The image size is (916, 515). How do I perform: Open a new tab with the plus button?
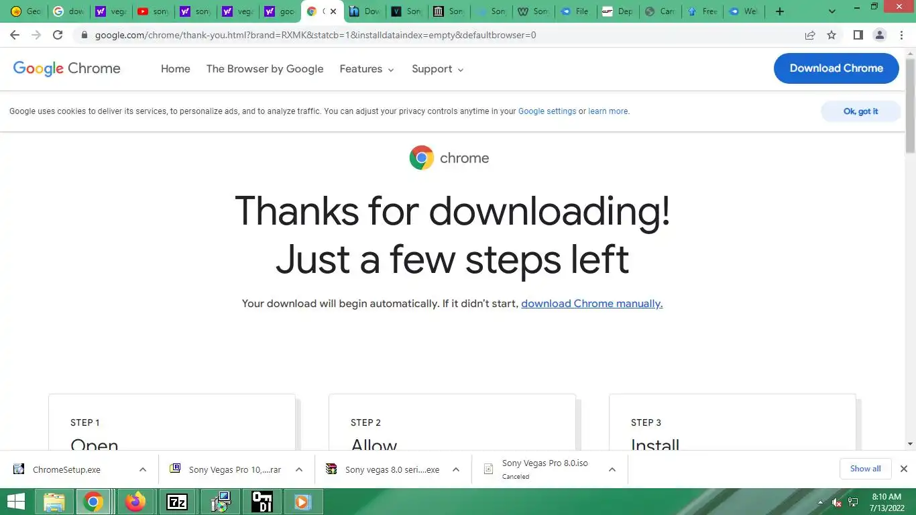[779, 11]
